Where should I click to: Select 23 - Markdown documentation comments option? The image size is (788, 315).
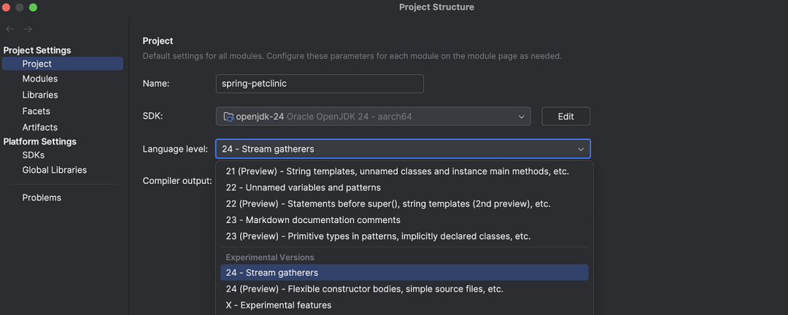[313, 219]
